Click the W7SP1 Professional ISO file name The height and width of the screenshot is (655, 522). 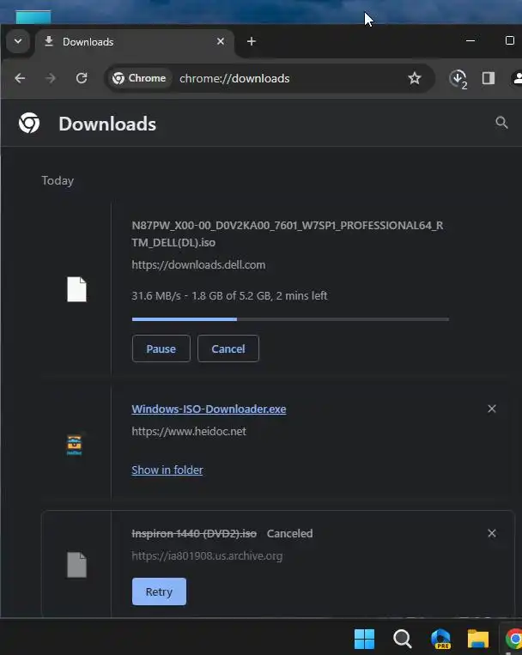point(287,233)
